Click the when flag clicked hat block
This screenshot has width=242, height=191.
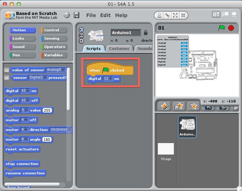110,69
